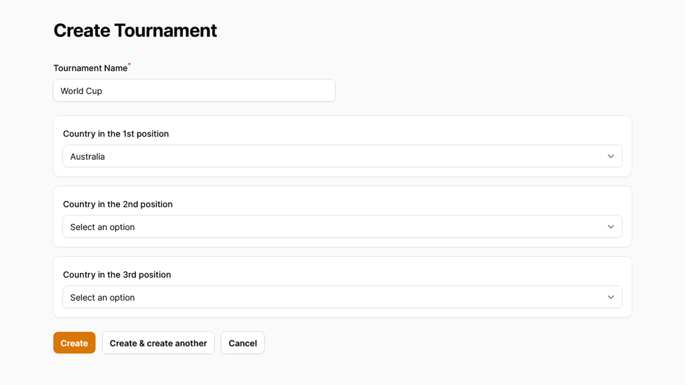
Task: Click the Tournament Name label
Action: click(91, 68)
